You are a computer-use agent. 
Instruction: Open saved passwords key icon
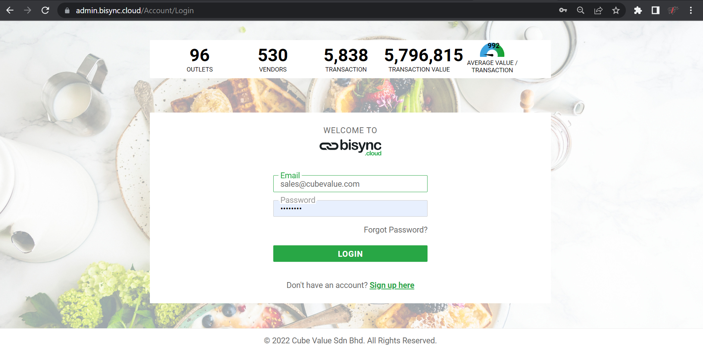point(563,10)
